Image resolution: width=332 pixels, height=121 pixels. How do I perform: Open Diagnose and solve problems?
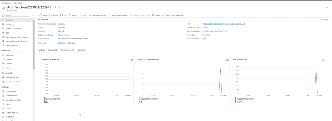[x=17, y=37]
